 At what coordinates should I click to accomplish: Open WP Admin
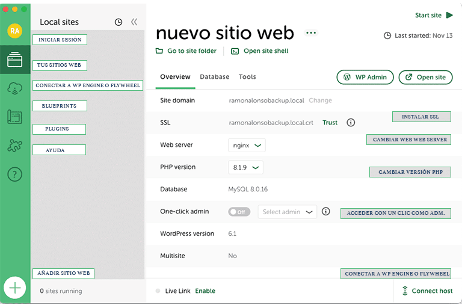click(365, 77)
